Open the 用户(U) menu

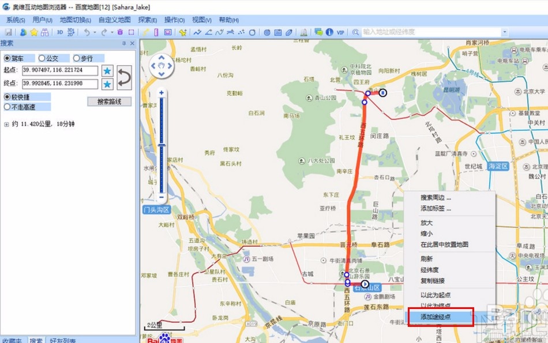[x=42, y=20]
